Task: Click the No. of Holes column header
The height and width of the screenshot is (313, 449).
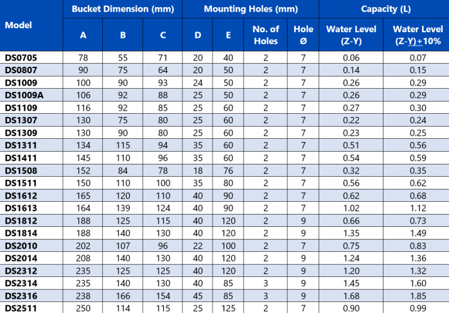Action: point(266,35)
